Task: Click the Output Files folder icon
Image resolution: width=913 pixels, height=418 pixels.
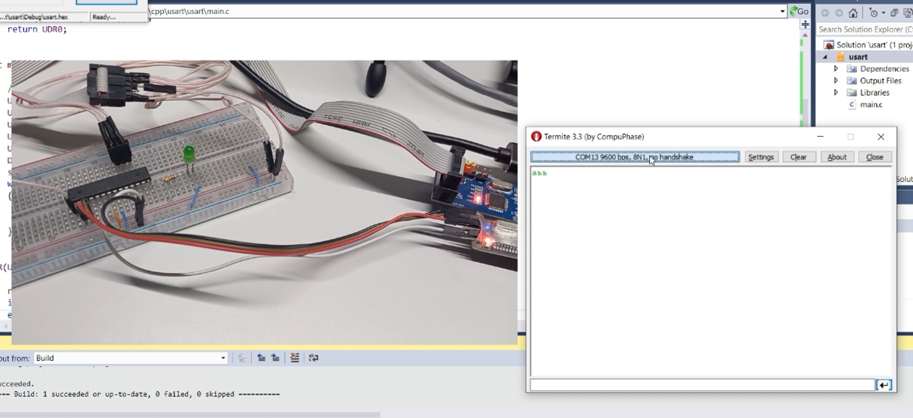Action: tap(851, 80)
